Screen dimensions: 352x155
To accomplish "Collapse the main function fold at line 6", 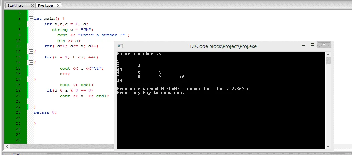I will coord(32,19).
